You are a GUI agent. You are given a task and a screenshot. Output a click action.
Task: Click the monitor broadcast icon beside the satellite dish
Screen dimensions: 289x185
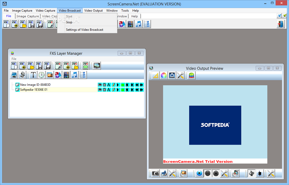pyautogui.click(x=260, y=174)
